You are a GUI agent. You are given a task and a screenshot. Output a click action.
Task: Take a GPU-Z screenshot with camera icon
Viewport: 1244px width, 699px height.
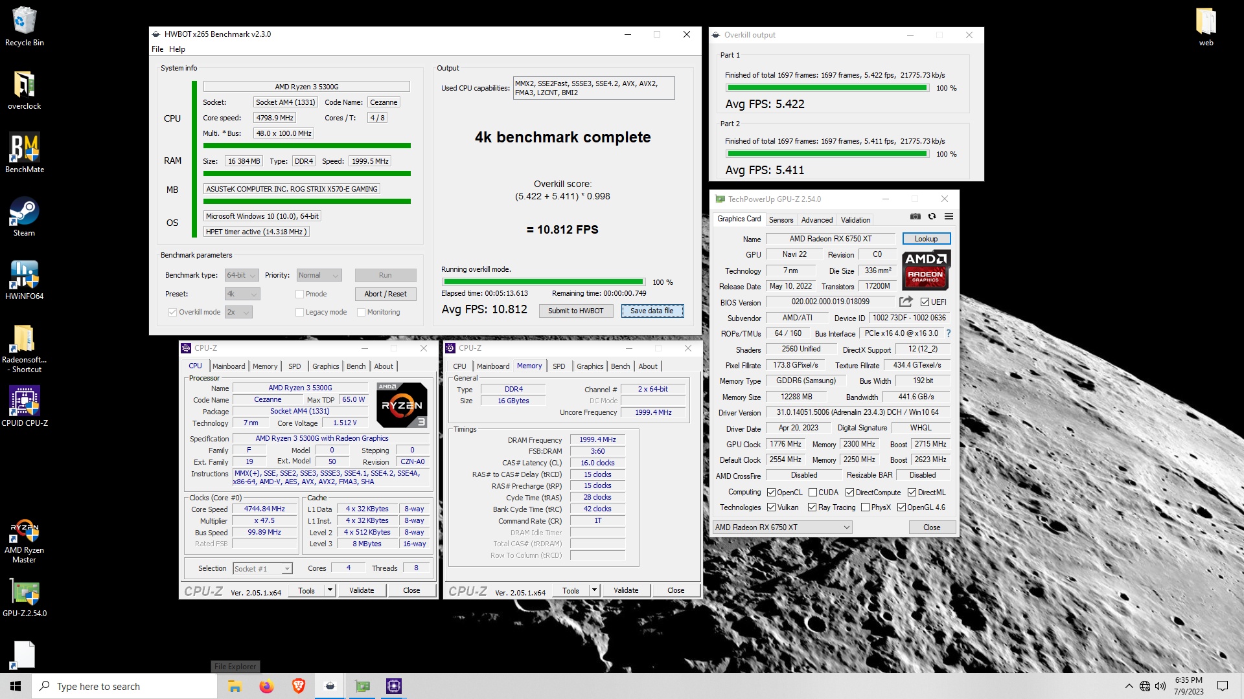coord(915,216)
